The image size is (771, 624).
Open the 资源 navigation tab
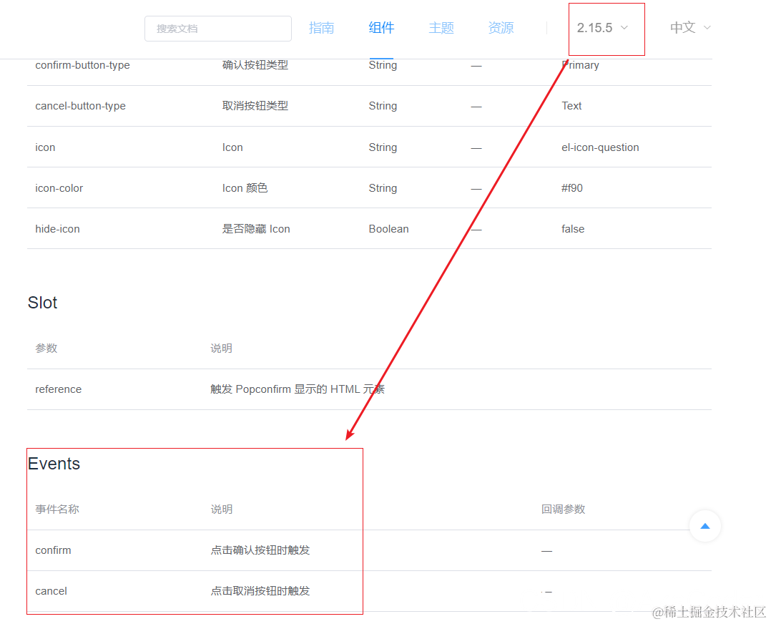click(501, 28)
